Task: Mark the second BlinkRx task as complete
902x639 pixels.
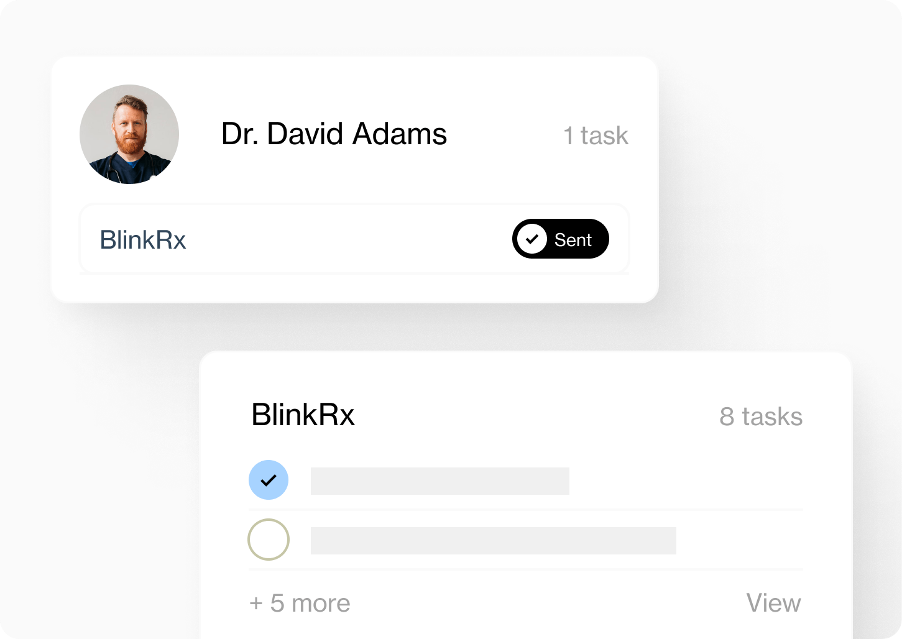Action: [x=269, y=540]
